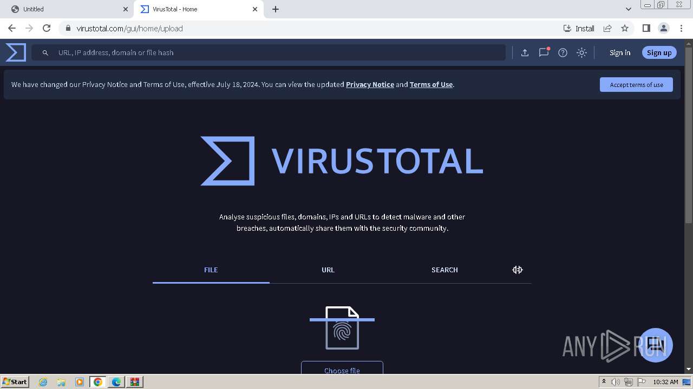Screen dimensions: 693x389
Task: Click the browser Back arrow
Action: [12, 28]
